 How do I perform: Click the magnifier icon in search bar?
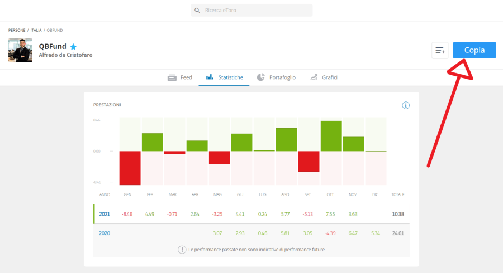(x=197, y=11)
